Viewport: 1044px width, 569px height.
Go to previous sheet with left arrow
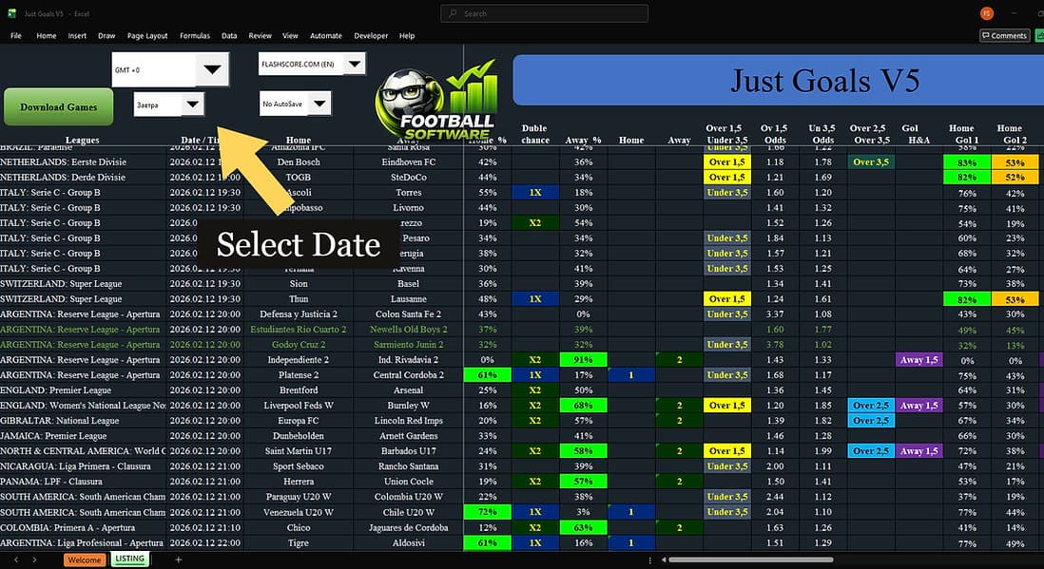pyautogui.click(x=17, y=560)
